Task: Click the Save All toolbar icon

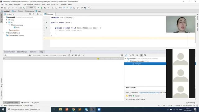Action: click(x=5, y=8)
